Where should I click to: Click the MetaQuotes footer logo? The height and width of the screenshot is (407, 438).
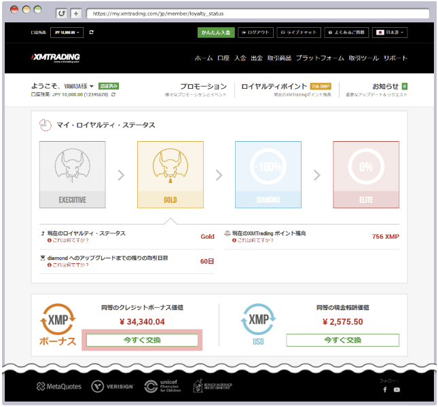[59, 387]
